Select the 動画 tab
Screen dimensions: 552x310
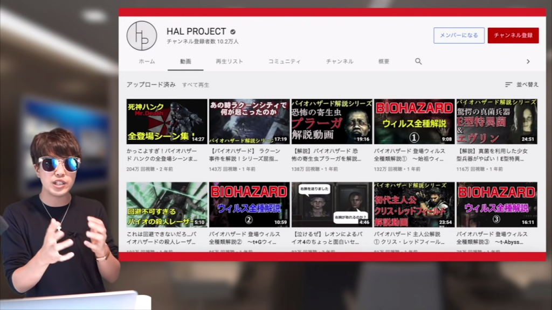click(x=185, y=61)
